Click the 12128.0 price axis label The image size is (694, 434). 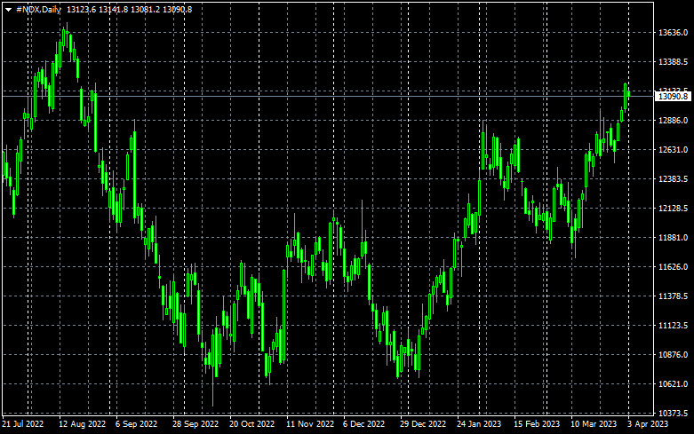tap(673, 208)
